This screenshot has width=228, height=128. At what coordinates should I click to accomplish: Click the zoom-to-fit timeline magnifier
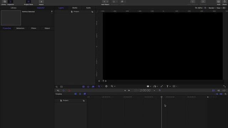(x=226, y=94)
